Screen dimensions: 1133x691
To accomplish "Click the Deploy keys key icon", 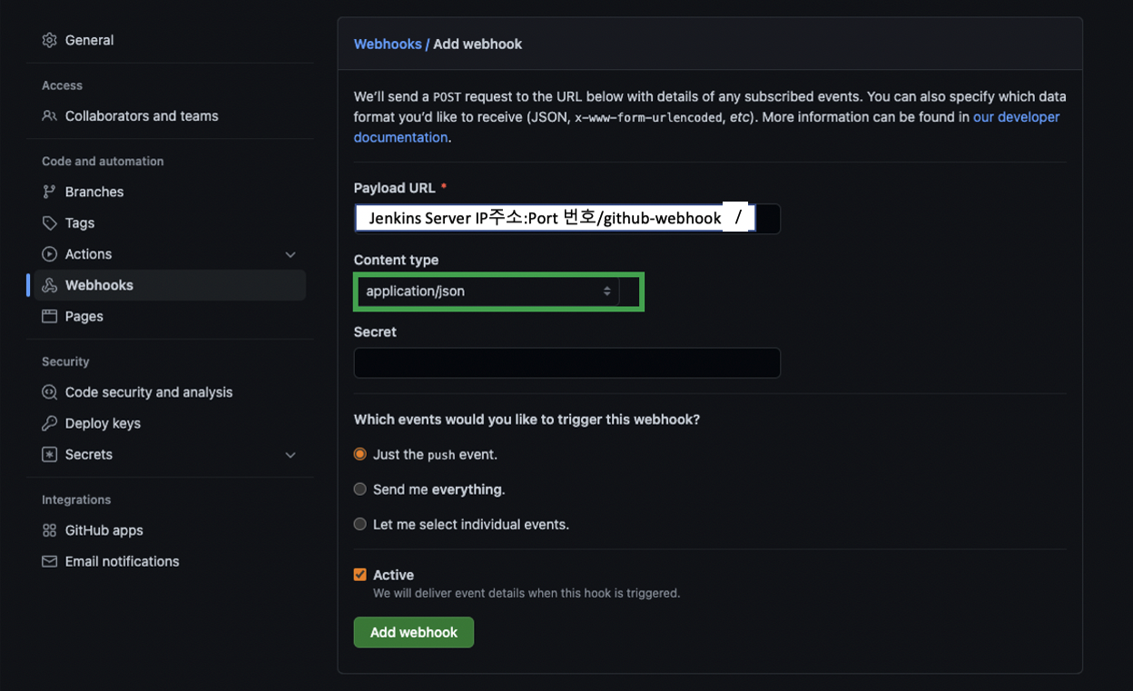I will 49,423.
